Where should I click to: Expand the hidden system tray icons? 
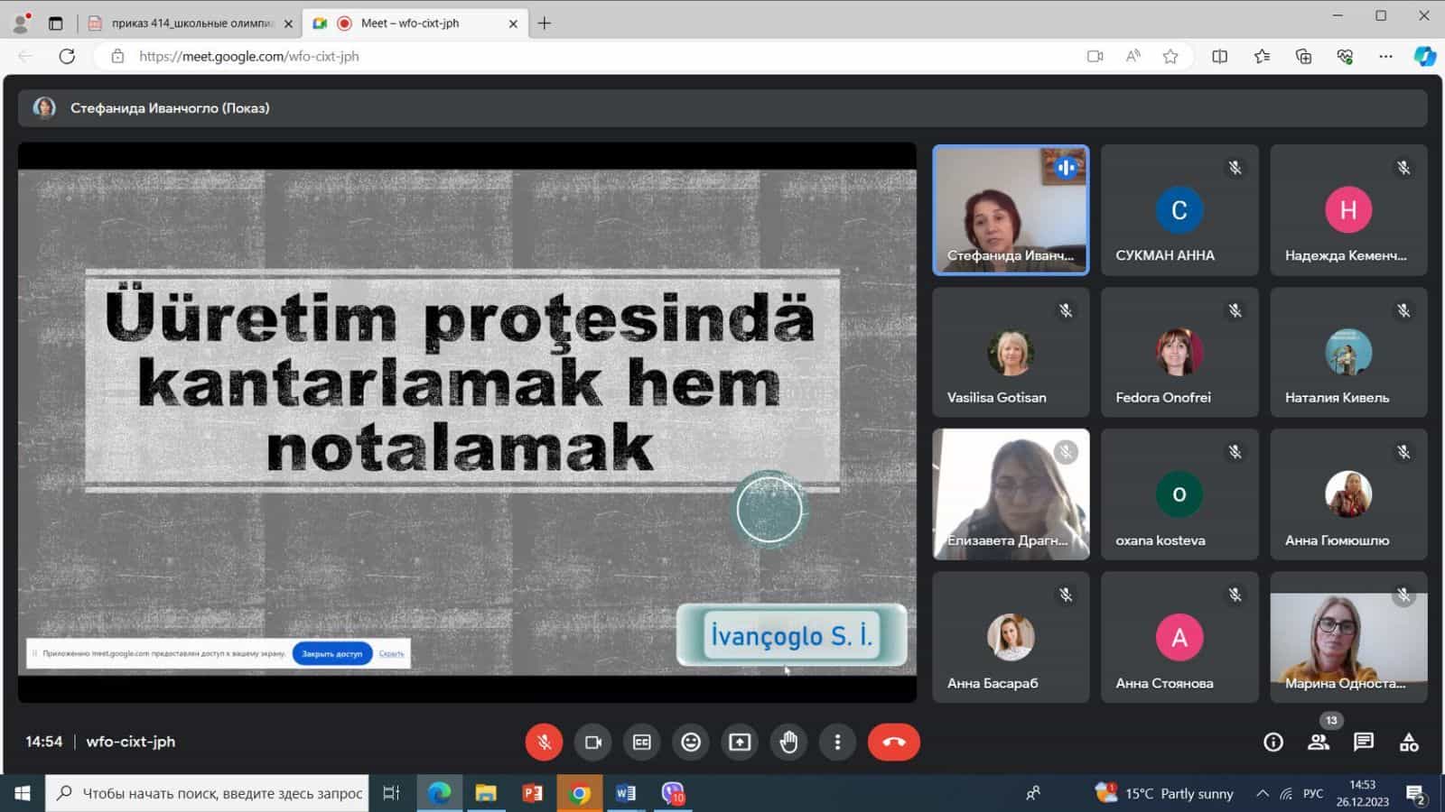pyautogui.click(x=1262, y=793)
